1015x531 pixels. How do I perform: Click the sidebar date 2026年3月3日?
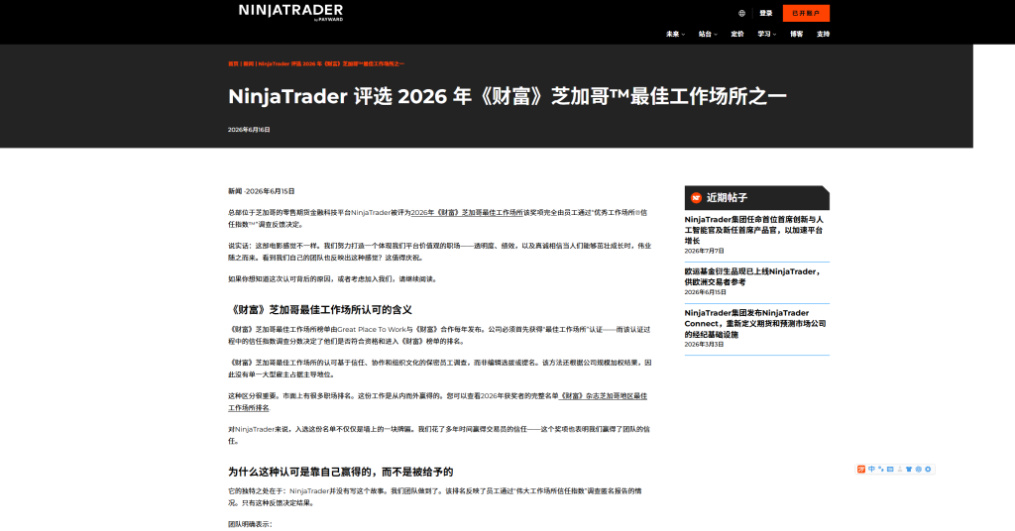tap(704, 345)
